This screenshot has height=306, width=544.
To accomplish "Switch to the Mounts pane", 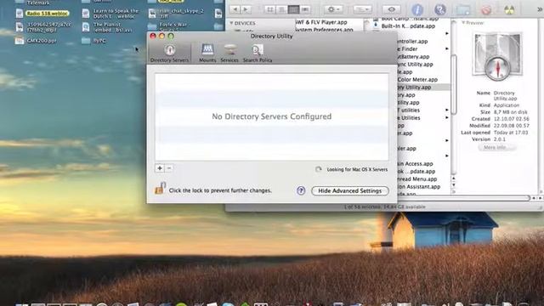I will pos(207,53).
